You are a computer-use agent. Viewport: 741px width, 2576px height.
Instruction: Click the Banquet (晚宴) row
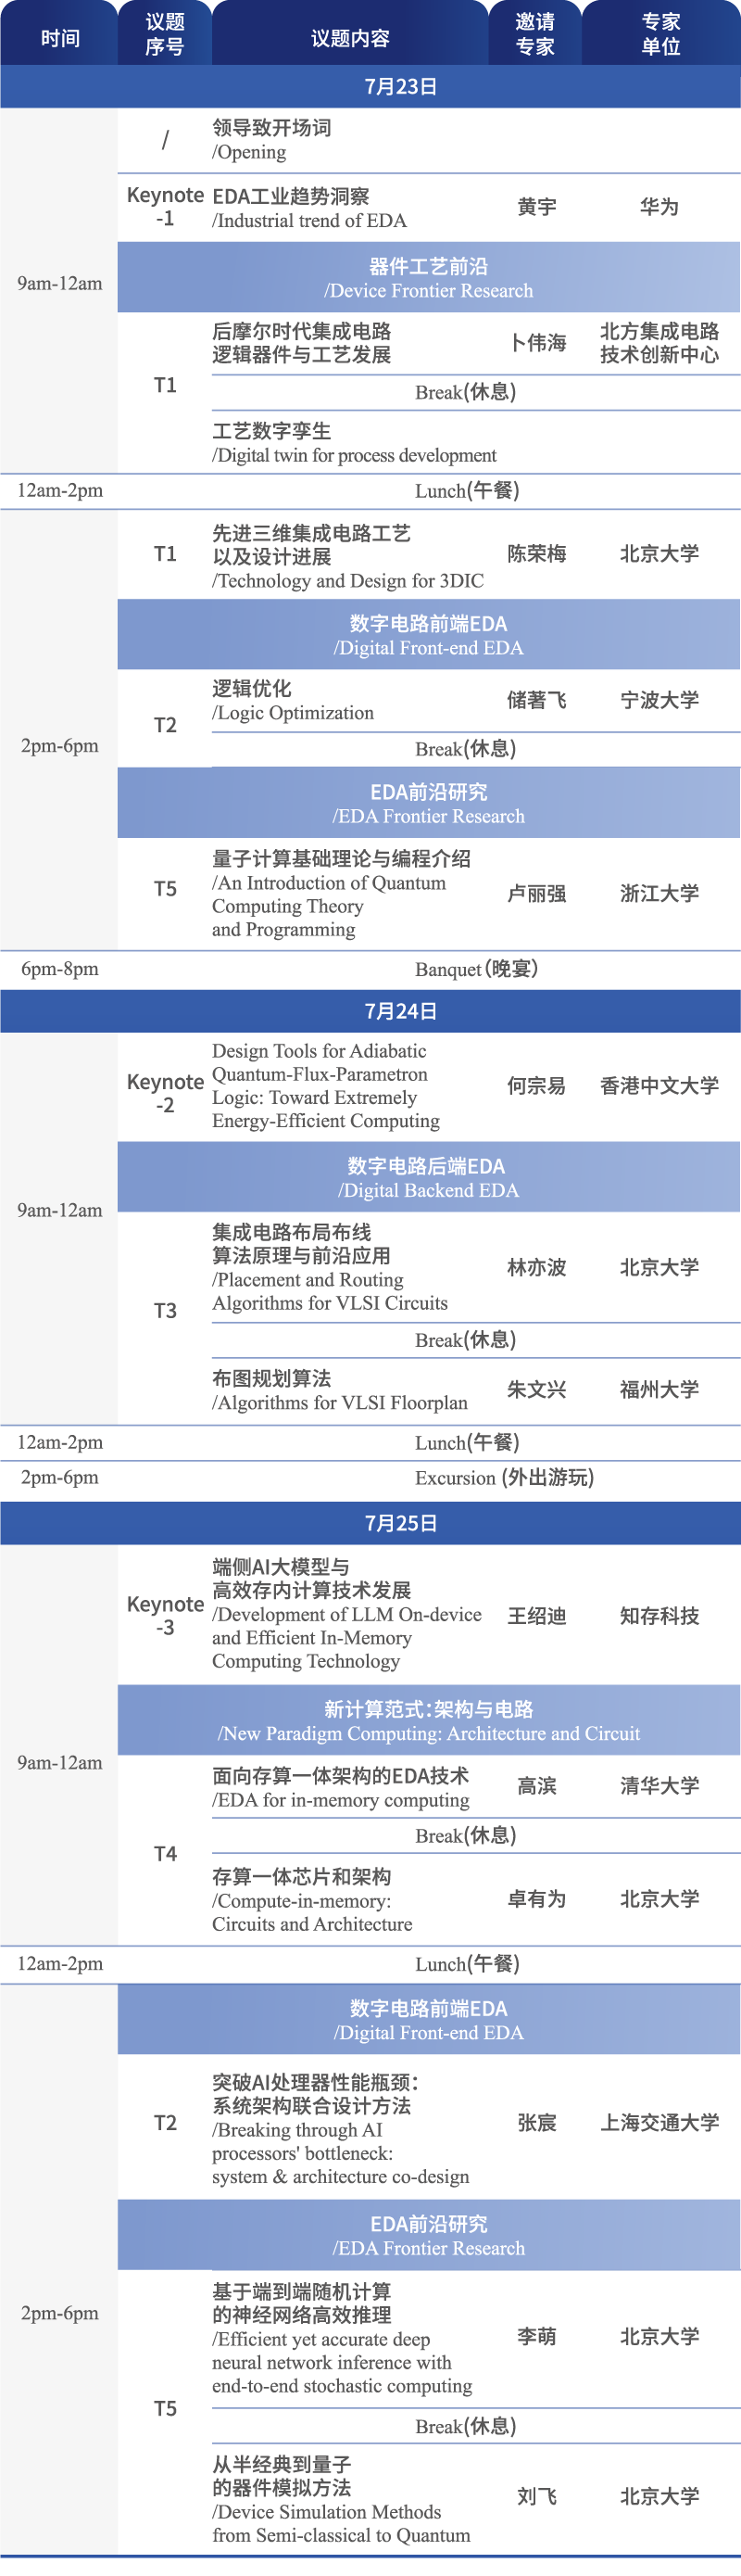click(475, 968)
